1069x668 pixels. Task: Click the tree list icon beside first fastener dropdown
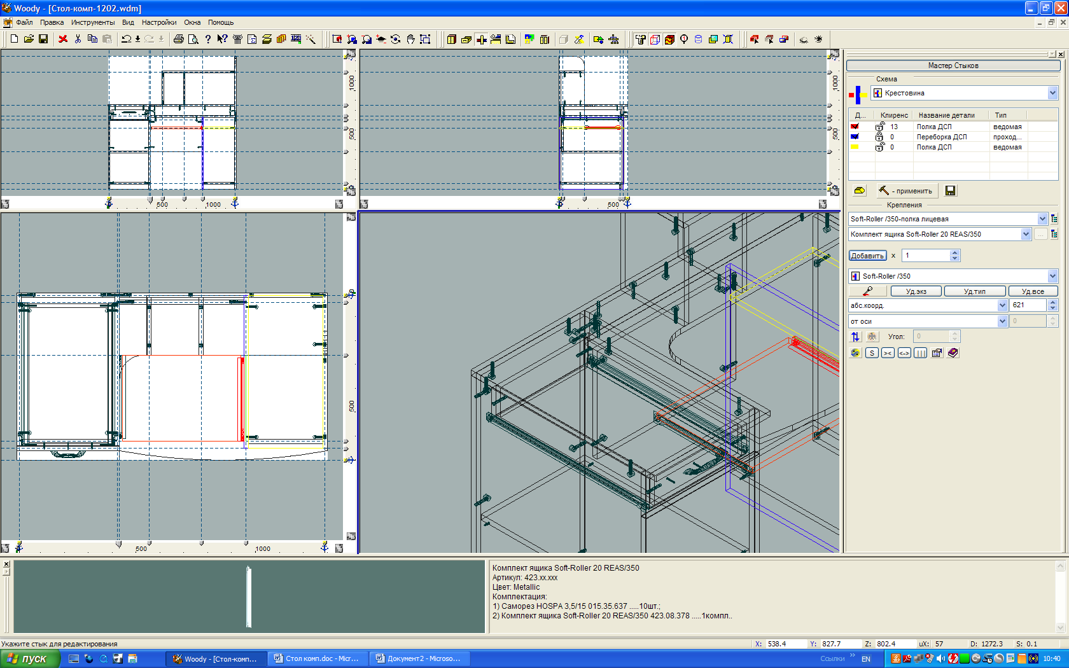pos(1054,219)
